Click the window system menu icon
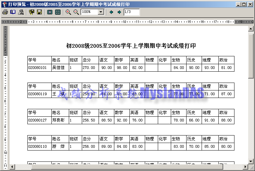The height and width of the screenshot is (171, 255). (x=4, y=4)
